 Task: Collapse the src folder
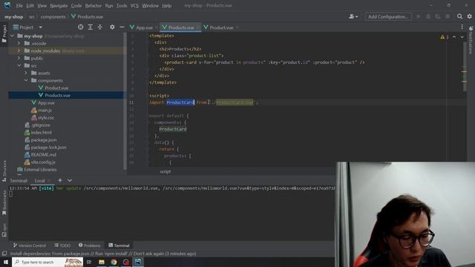[19, 66]
